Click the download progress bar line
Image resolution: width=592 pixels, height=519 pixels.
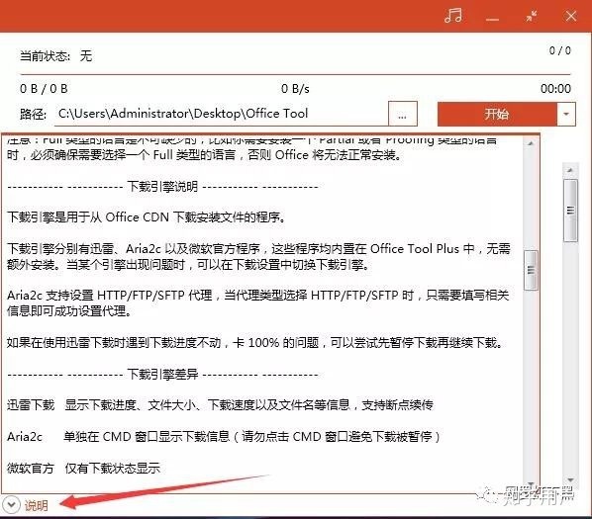(x=295, y=74)
